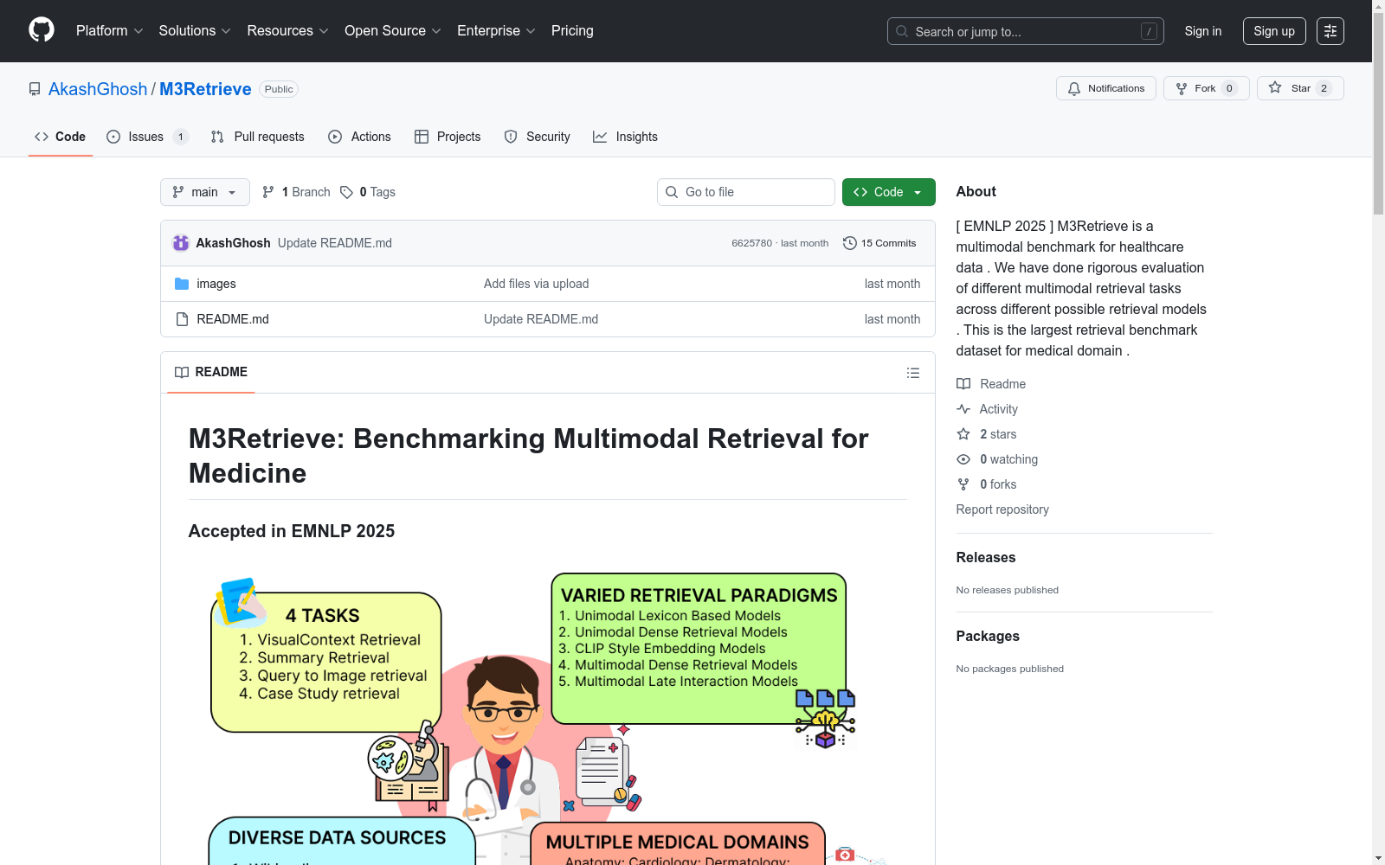Image resolution: width=1385 pixels, height=865 pixels.
Task: Open the green Code dropdown
Action: (x=889, y=192)
